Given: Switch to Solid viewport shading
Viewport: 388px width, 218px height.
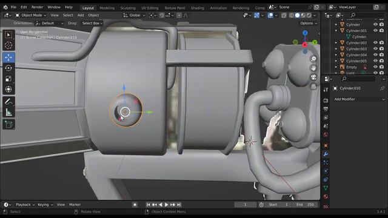Looking at the screenshot, I should [x=298, y=15].
